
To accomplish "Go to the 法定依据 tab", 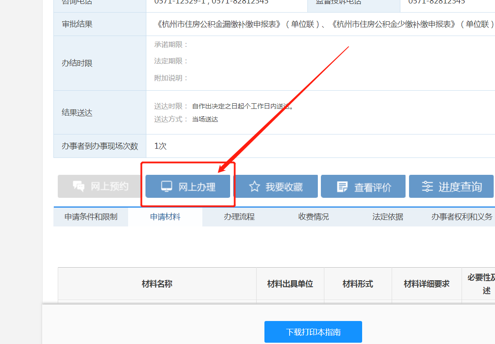I will click(388, 216).
